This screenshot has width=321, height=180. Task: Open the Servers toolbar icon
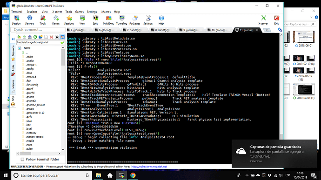click(29, 20)
